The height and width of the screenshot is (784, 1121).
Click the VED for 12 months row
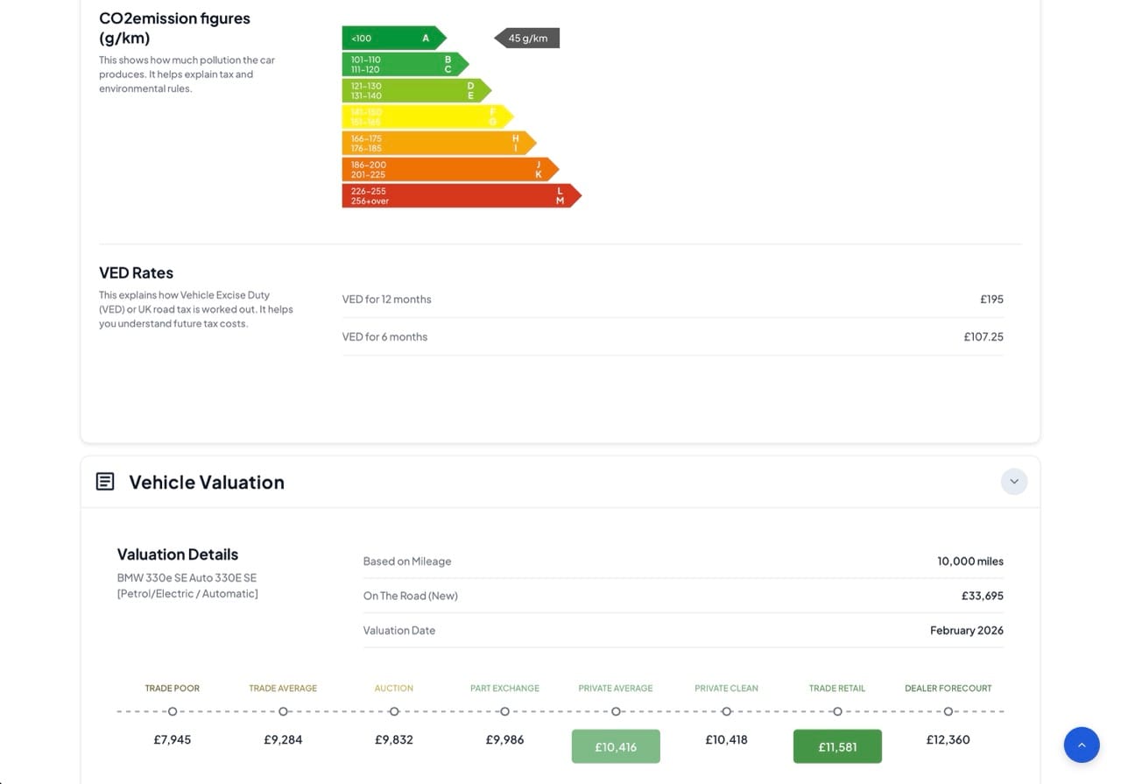click(x=672, y=300)
